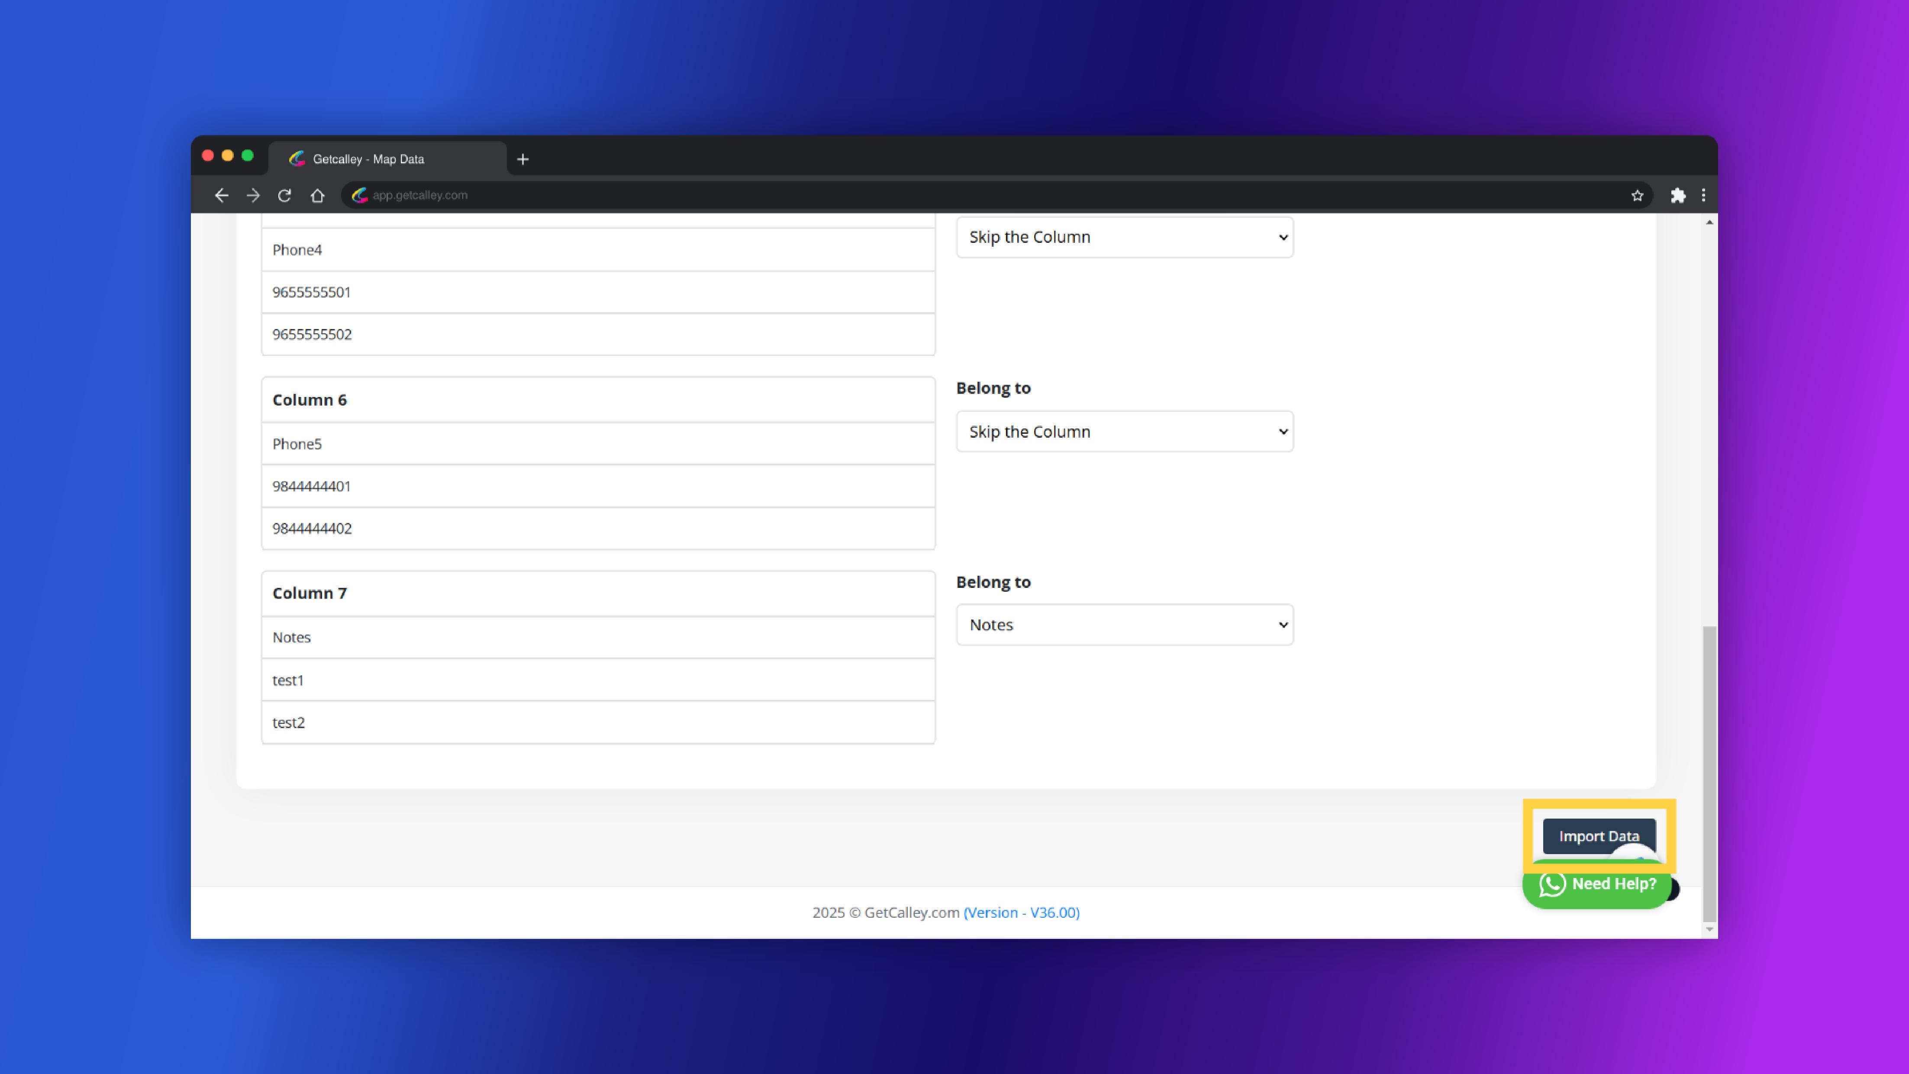
Task: Open the browser home page icon
Action: [x=317, y=196]
